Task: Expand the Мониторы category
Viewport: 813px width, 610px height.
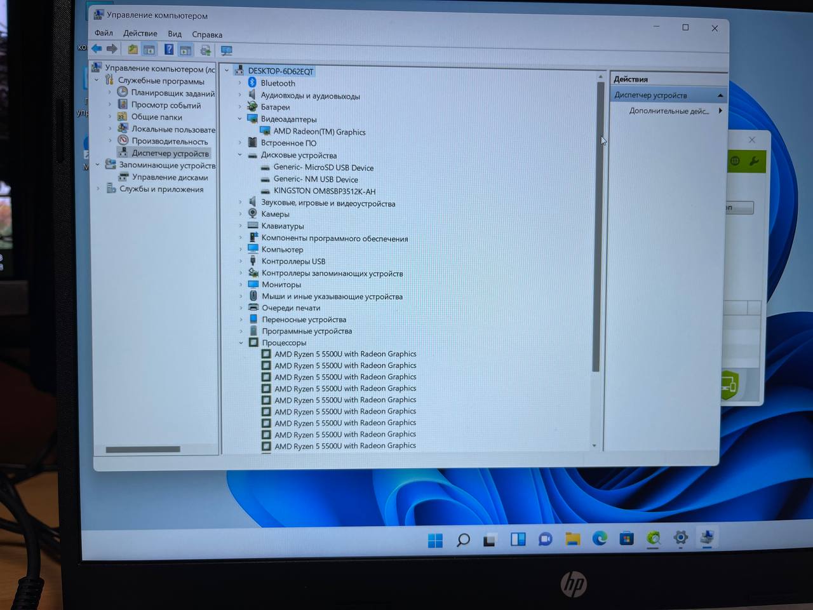Action: 241,285
